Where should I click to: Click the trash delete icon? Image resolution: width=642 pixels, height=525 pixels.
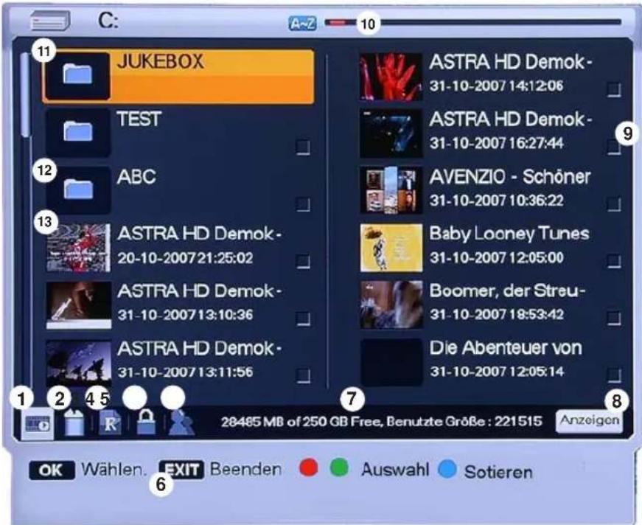coord(74,423)
